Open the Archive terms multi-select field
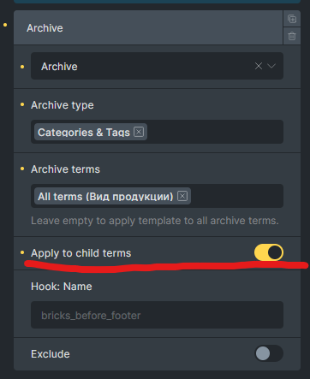310x379 pixels. 236,196
